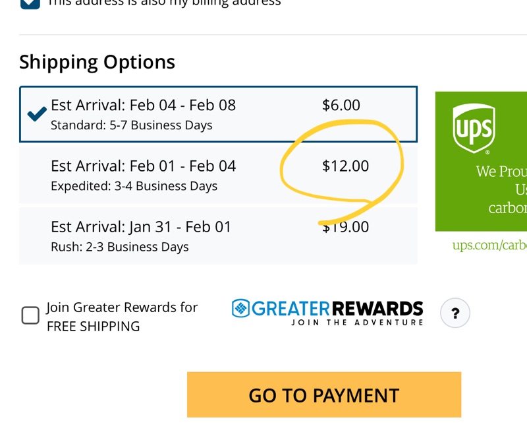Click the $6.00 standard price
The width and height of the screenshot is (527, 448).
click(341, 105)
